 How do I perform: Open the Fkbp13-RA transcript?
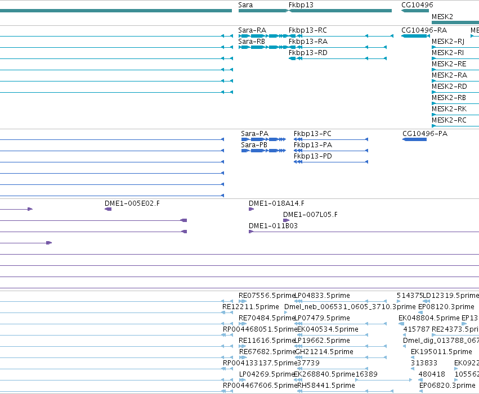[x=338, y=47]
